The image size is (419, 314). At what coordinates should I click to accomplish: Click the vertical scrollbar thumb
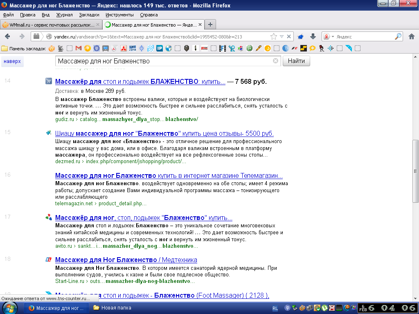[x=416, y=171]
